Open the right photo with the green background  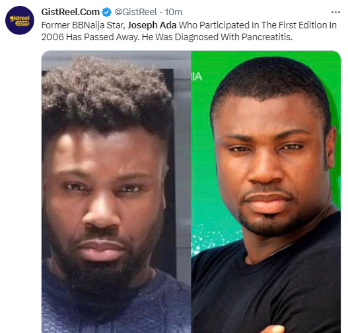pos(266,192)
